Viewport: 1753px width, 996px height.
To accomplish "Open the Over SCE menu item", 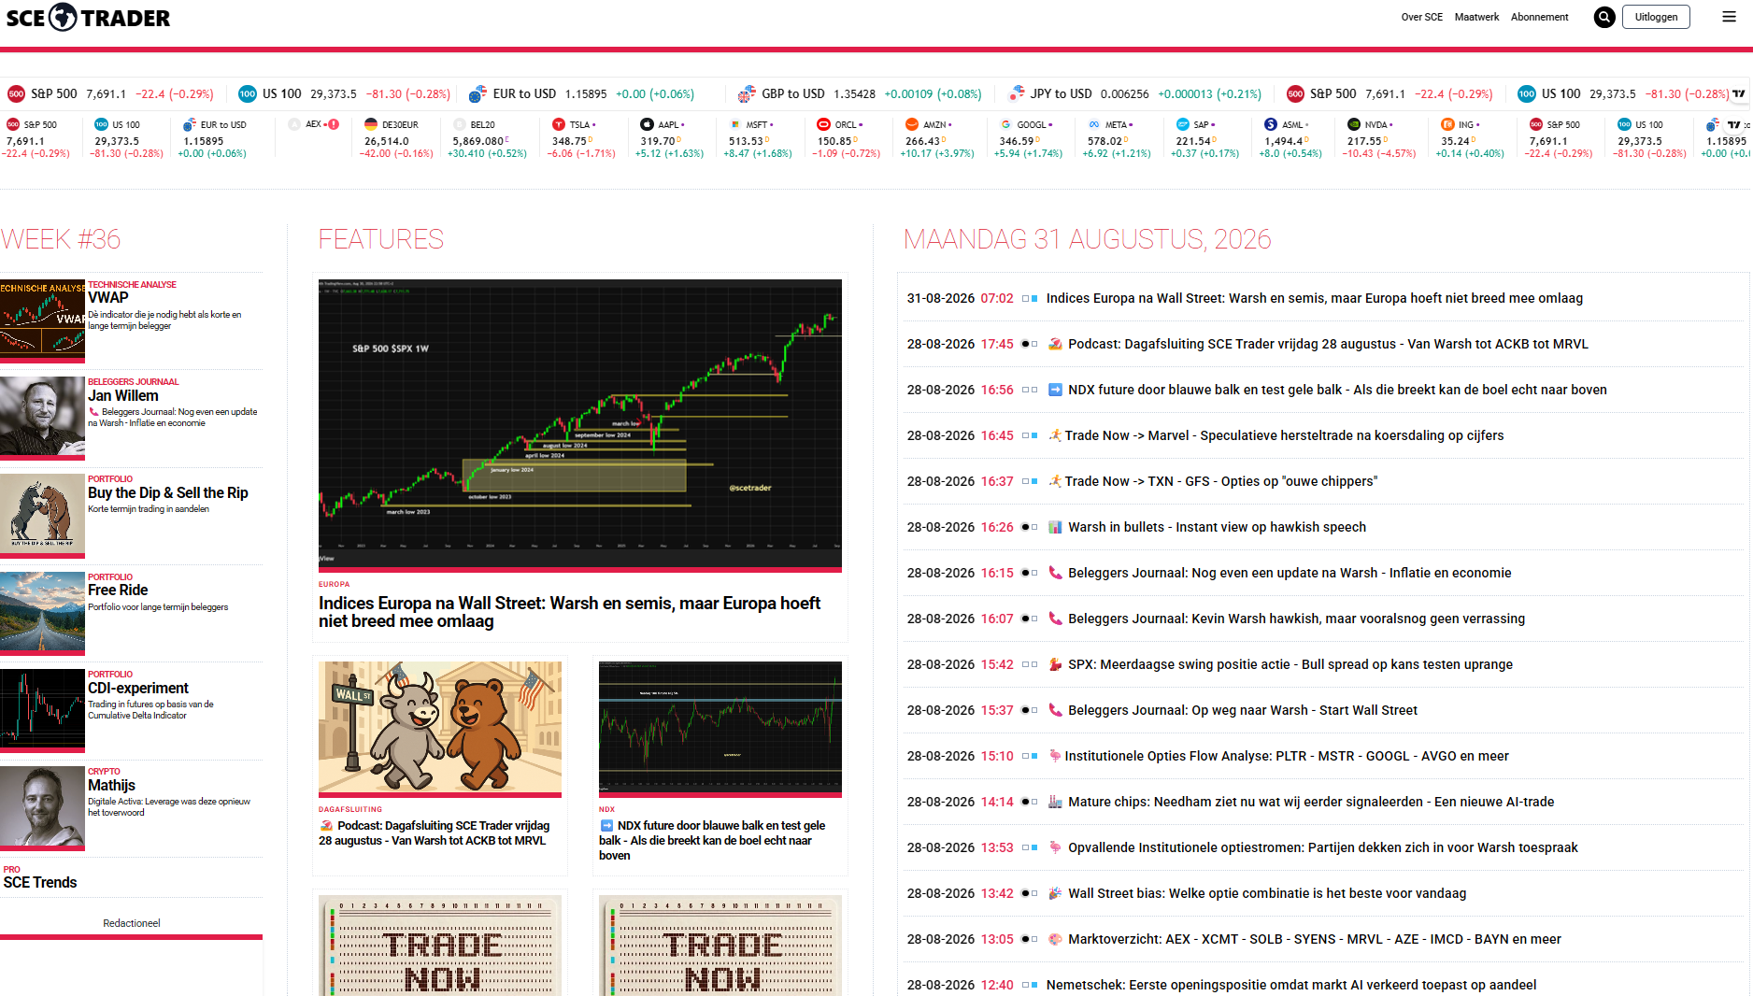I will [1421, 17].
